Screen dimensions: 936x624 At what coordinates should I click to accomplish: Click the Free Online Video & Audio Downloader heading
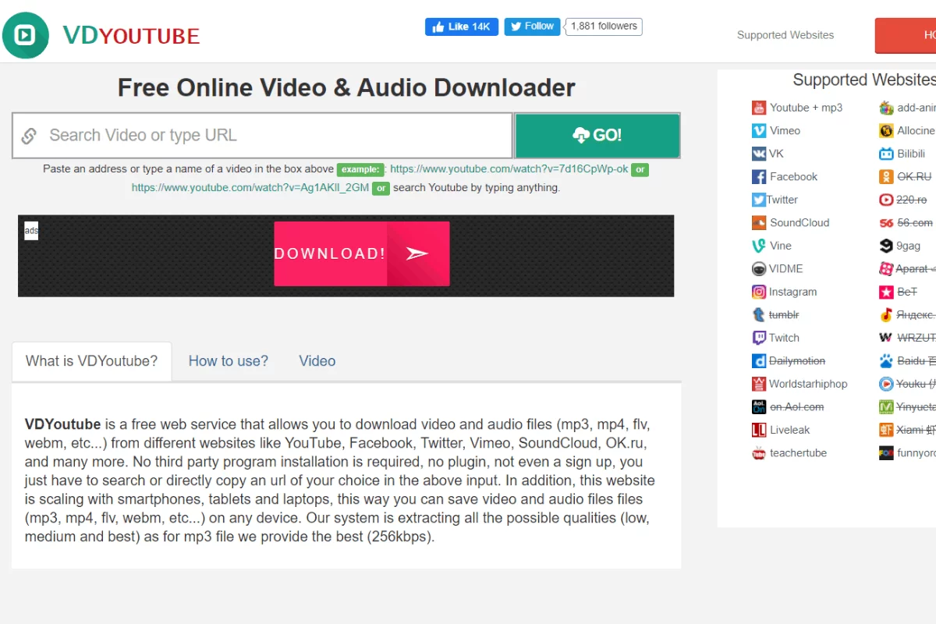346,87
